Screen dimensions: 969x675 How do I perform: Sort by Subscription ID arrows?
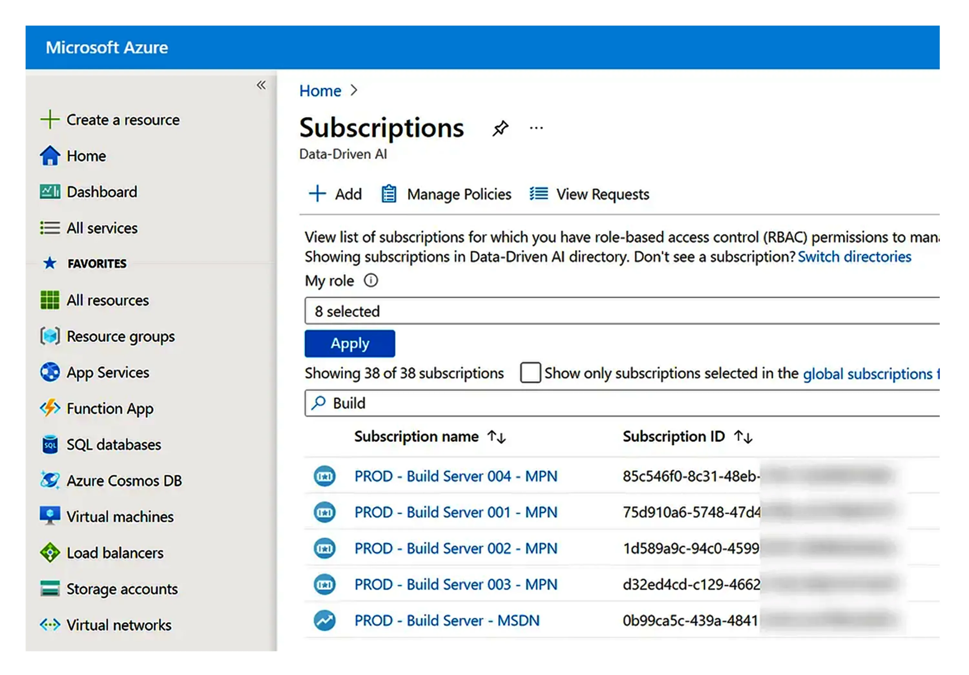[x=743, y=437]
